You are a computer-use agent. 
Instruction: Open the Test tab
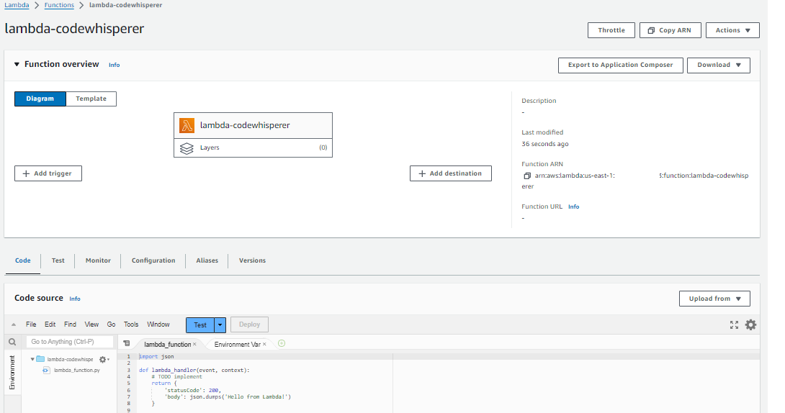point(58,260)
